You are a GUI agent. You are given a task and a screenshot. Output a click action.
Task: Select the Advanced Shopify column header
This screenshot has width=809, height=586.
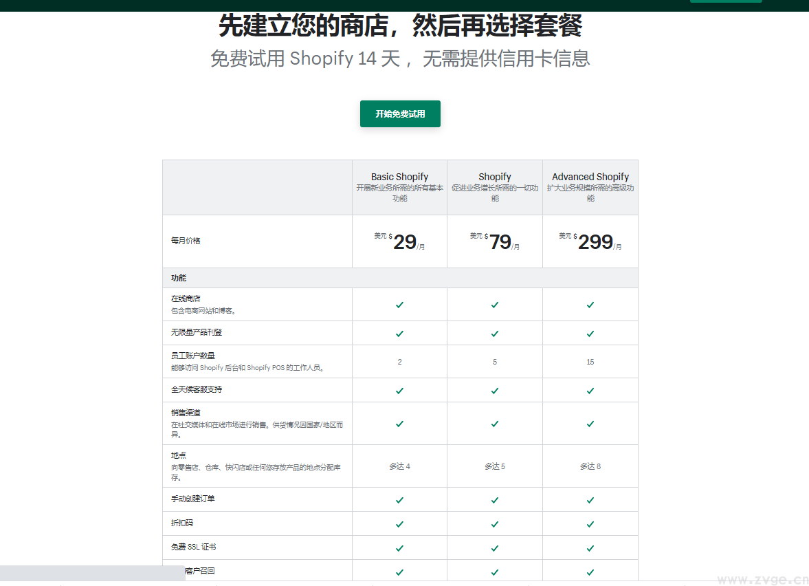point(590,186)
